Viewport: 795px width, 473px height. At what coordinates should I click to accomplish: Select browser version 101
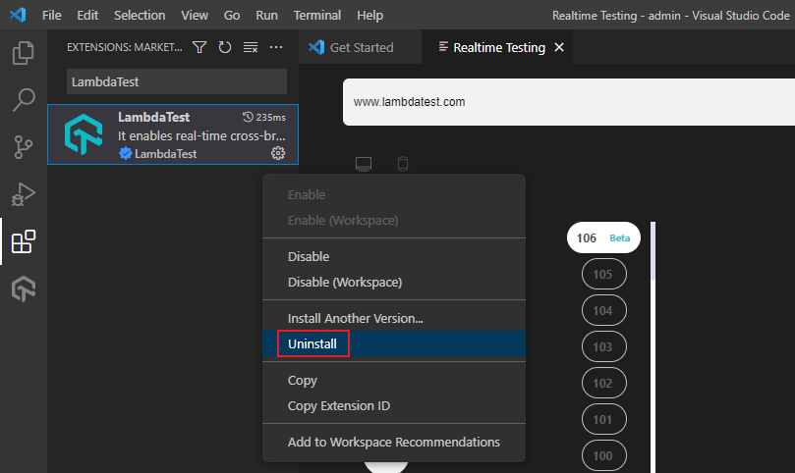tap(603, 419)
